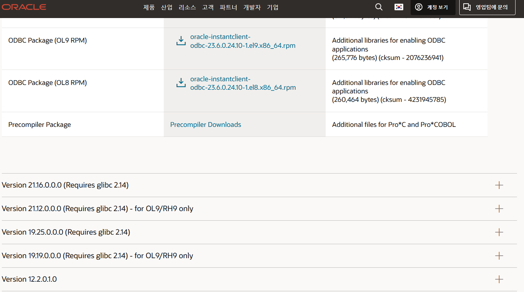
Task: Click the Version 21.16.0.0.0 heading text
Action: (x=65, y=185)
